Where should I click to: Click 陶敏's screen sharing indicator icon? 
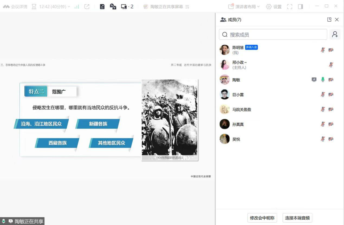[x=314, y=80]
